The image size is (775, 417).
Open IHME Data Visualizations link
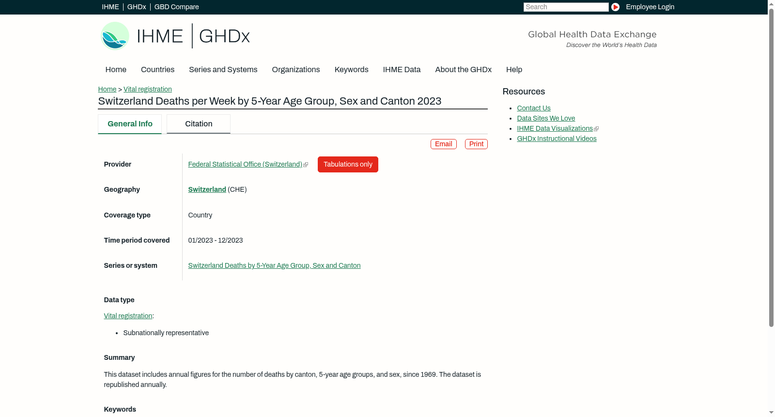point(555,129)
